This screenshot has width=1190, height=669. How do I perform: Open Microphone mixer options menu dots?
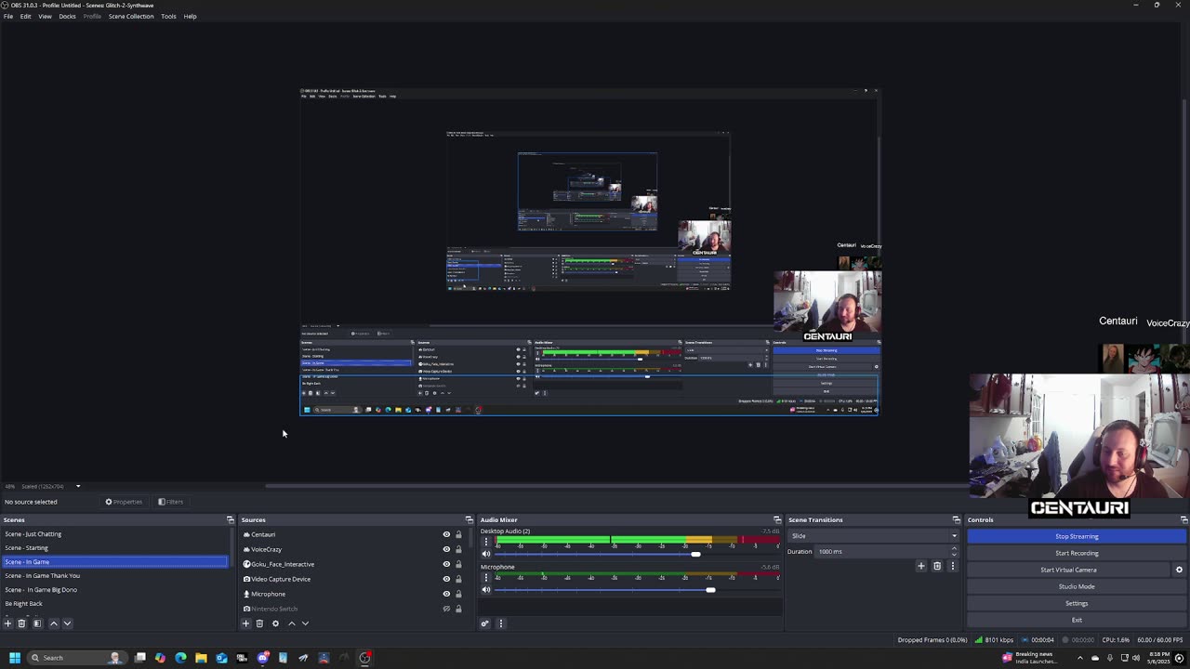[485, 577]
